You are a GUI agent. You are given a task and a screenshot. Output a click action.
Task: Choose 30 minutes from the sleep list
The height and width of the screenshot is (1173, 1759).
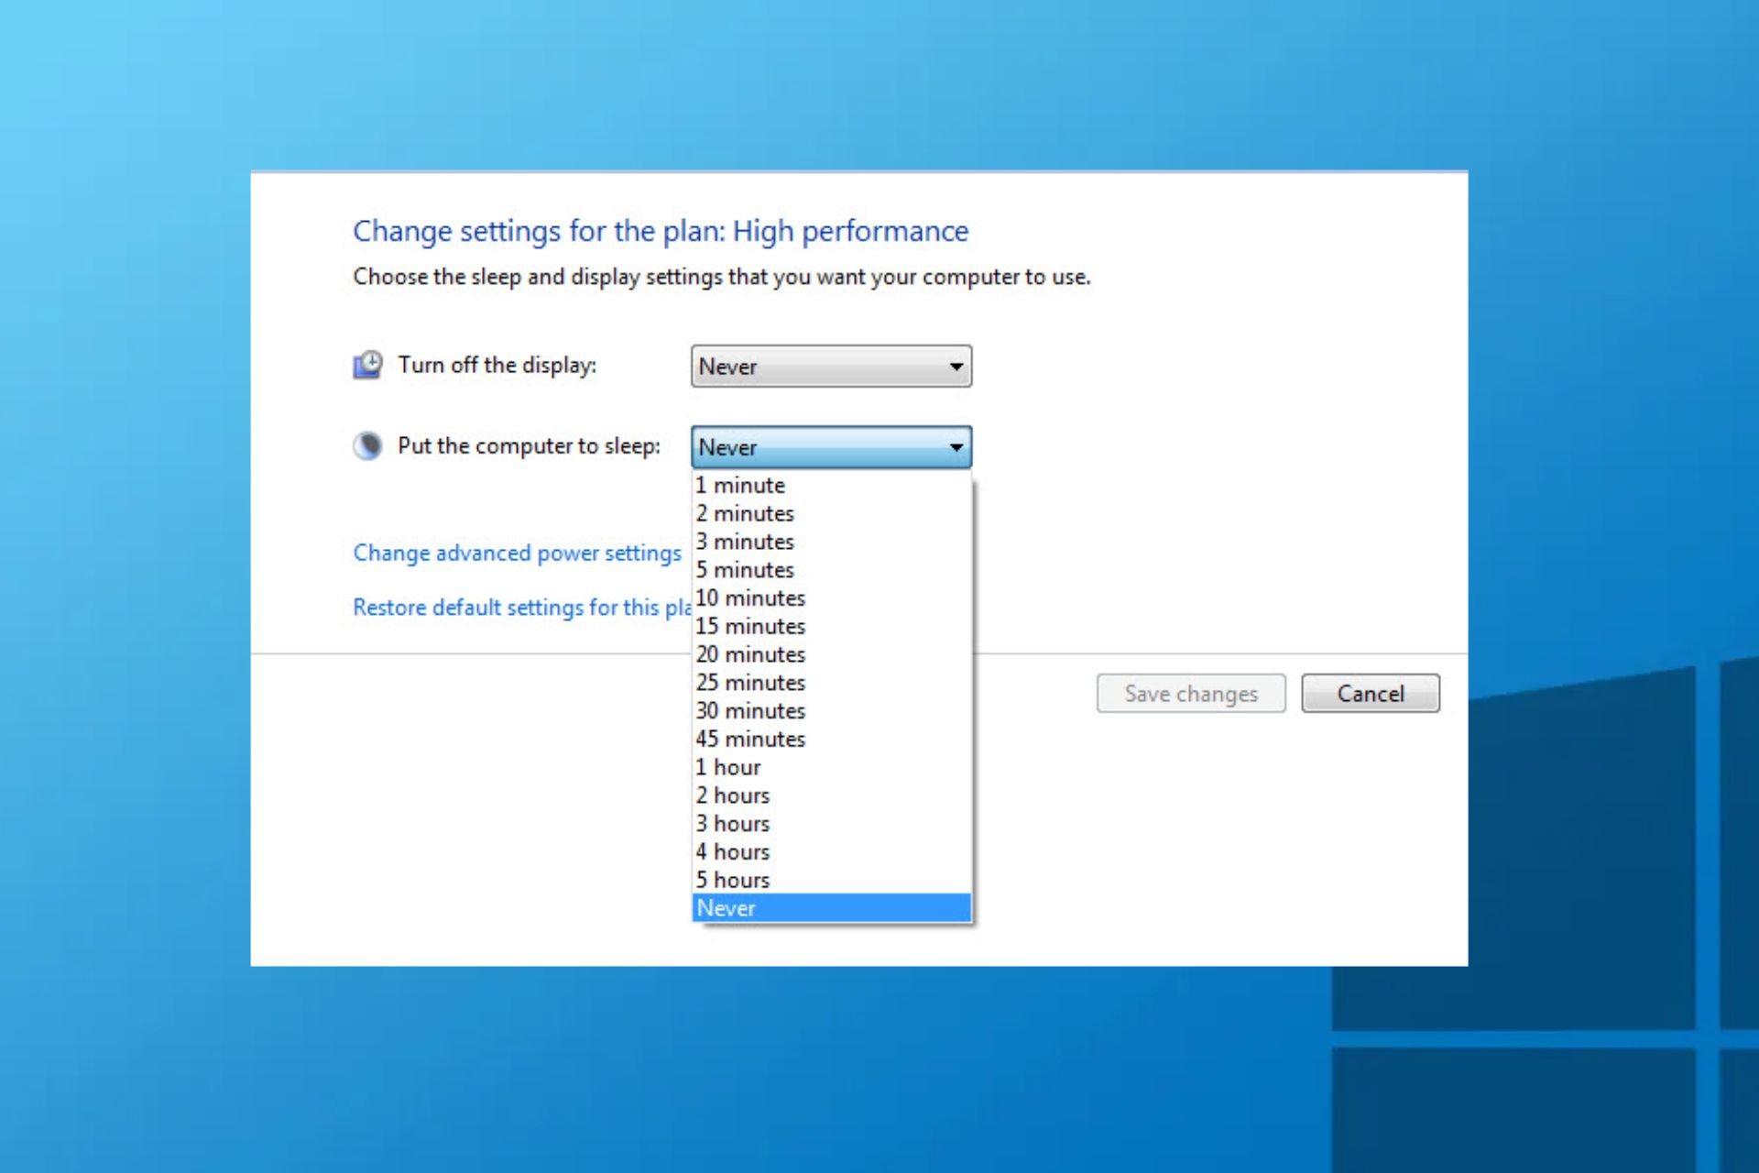click(x=831, y=711)
